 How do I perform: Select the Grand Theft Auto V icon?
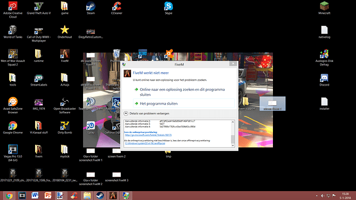[x=39, y=8]
